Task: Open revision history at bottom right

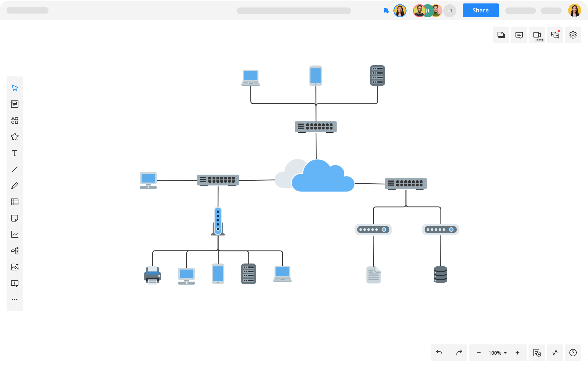Action: tap(537, 353)
